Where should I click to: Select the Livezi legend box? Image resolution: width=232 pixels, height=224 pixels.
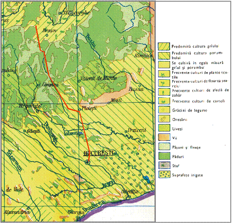pos(164,128)
